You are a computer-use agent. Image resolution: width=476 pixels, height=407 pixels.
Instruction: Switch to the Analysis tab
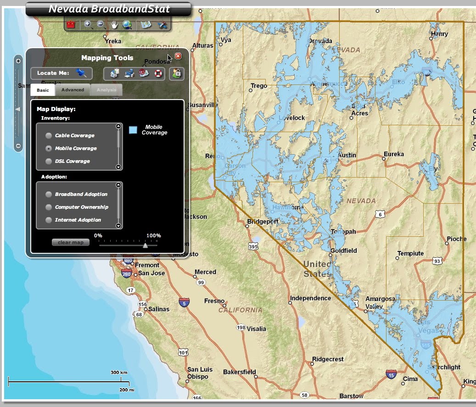pyautogui.click(x=106, y=90)
